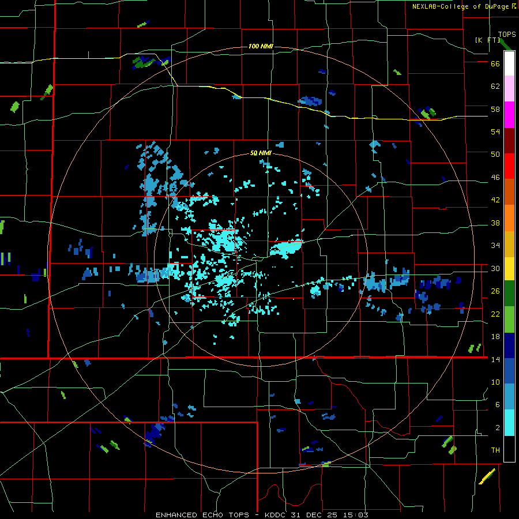Screen dimensions: 519x519
Task: Click the 54 legend value
Action: point(495,131)
